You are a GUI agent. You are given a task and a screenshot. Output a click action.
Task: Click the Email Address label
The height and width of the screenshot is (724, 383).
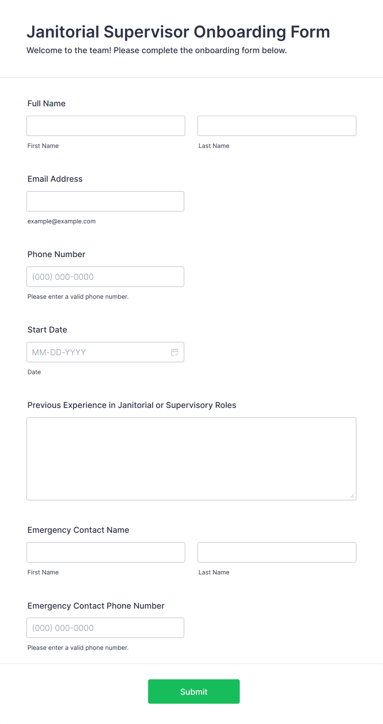pyautogui.click(x=55, y=179)
